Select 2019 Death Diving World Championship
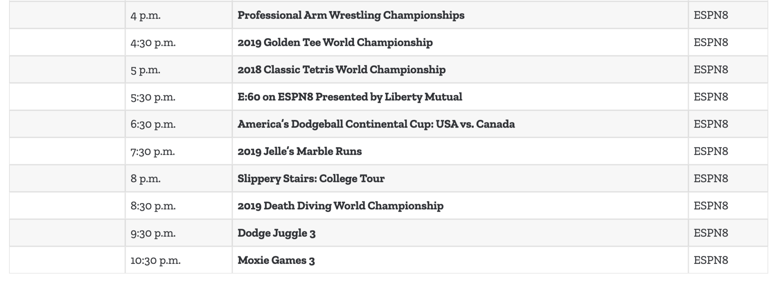The height and width of the screenshot is (282, 776). click(x=340, y=206)
